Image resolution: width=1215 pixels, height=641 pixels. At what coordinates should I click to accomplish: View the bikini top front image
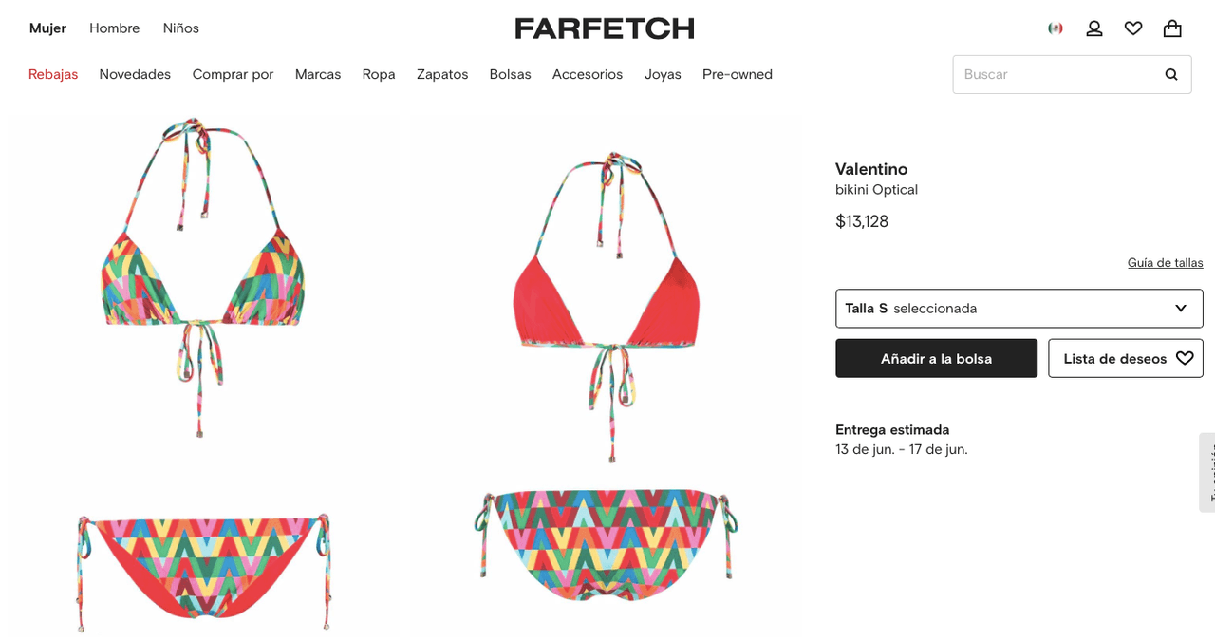(202, 276)
